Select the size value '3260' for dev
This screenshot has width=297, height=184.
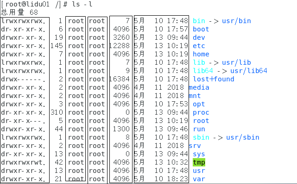(121, 37)
